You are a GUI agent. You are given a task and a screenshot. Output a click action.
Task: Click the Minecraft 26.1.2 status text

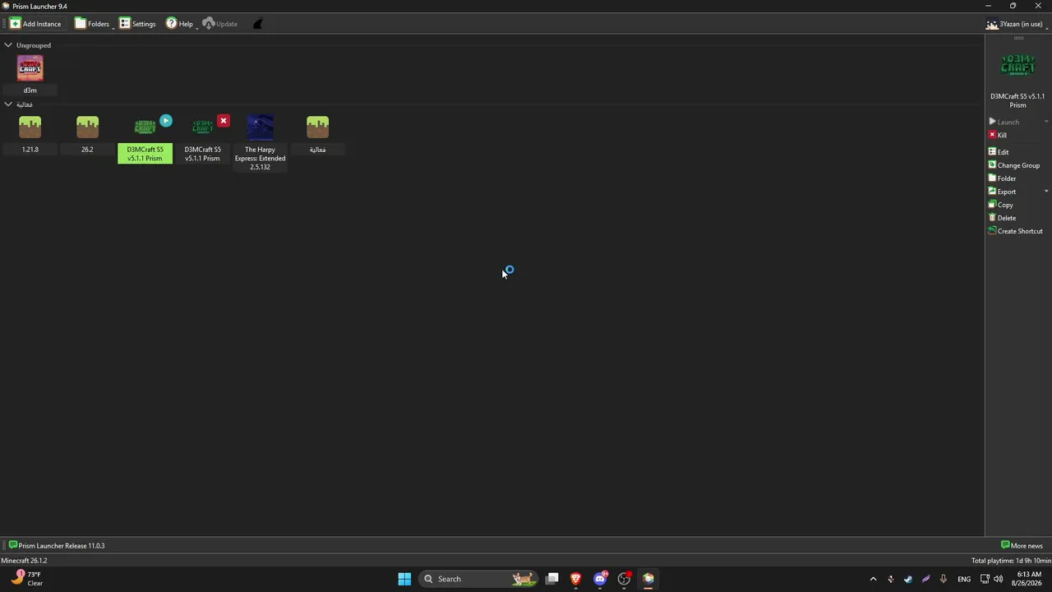[x=25, y=561]
